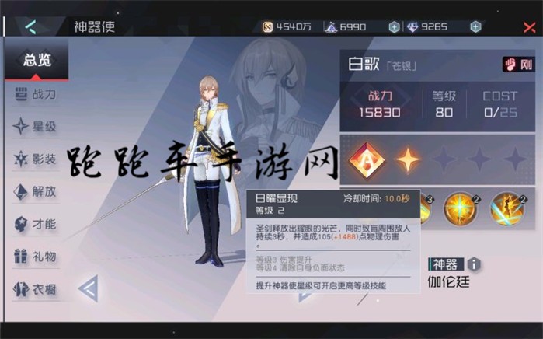Viewport: 543px width, 339px height.
Task: Select the 解放 menu entry
Action: [x=36, y=191]
